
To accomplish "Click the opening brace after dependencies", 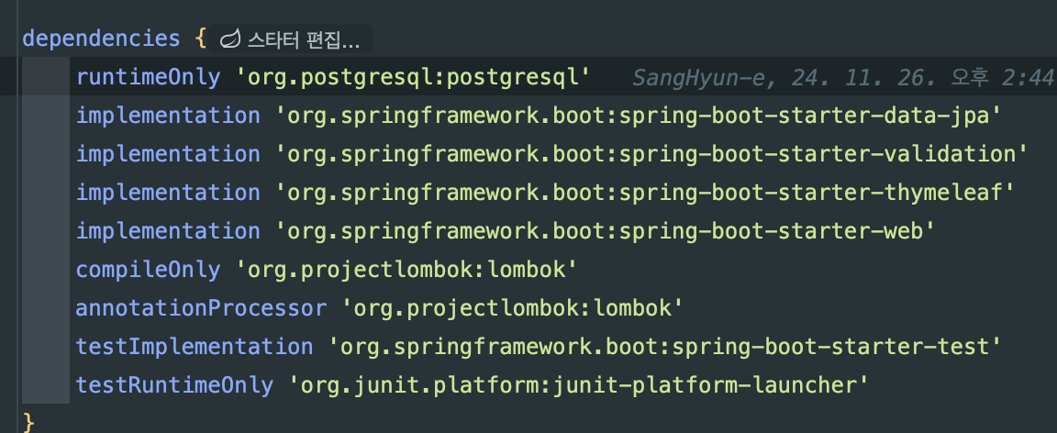I will click(200, 39).
